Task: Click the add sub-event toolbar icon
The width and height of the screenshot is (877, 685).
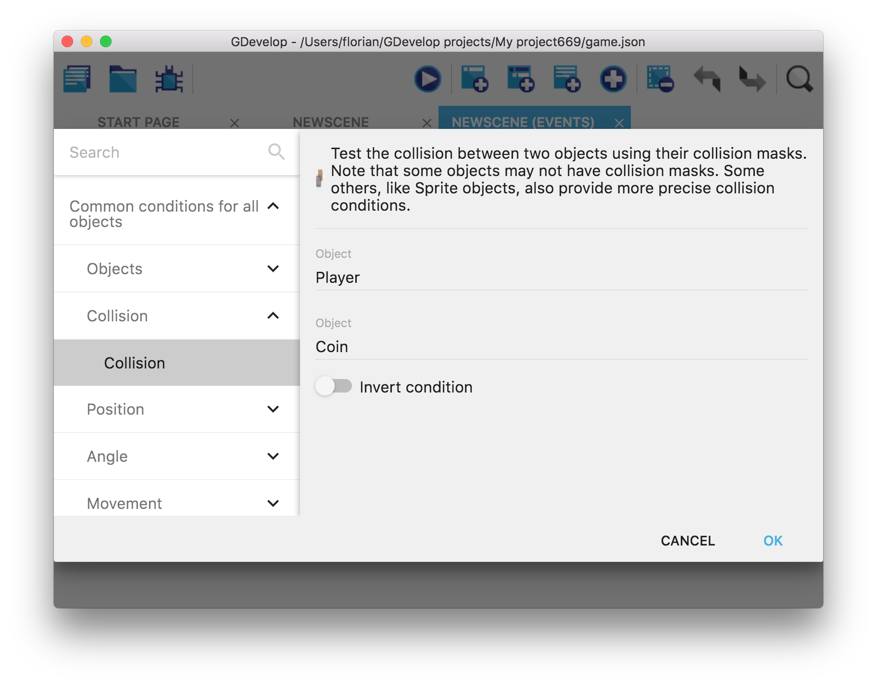Action: pyautogui.click(x=520, y=79)
